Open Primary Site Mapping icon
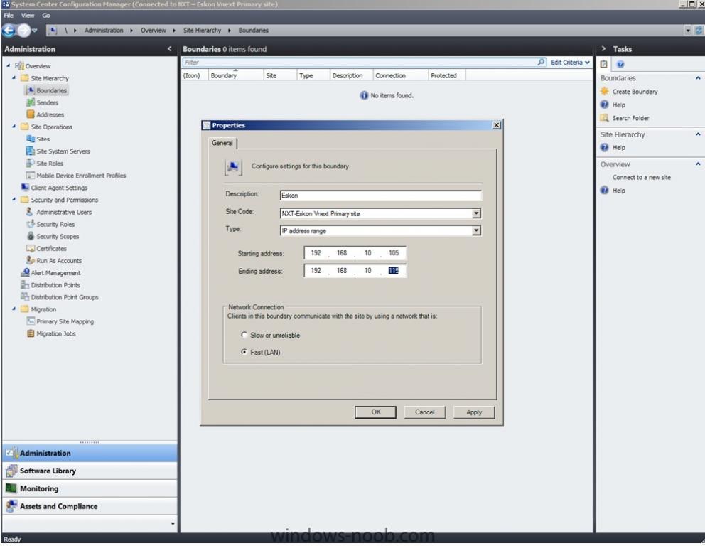The width and height of the screenshot is (705, 546). tap(31, 321)
